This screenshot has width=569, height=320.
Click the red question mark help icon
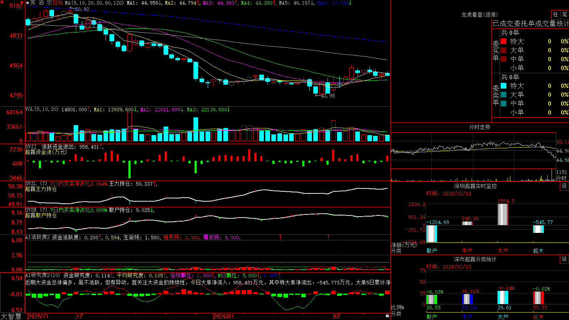22,3
